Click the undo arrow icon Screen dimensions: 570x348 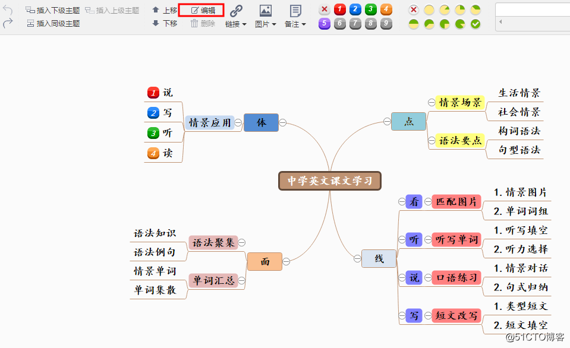pyautogui.click(x=8, y=10)
